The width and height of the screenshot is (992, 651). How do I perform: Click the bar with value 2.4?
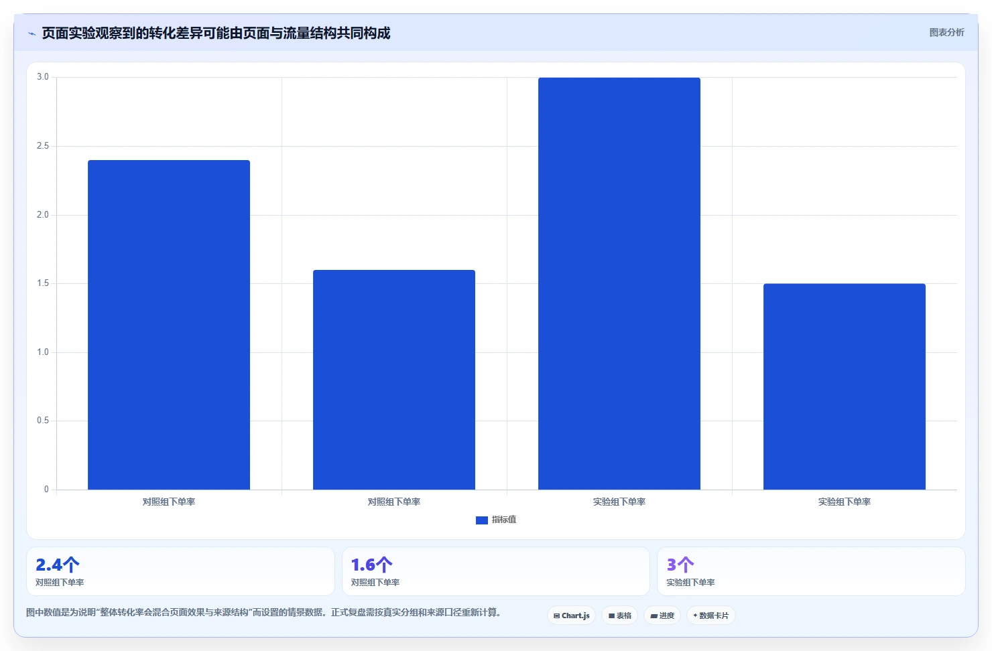[x=169, y=325]
